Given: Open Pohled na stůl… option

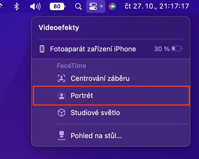Looking at the screenshot, I should (96, 136).
